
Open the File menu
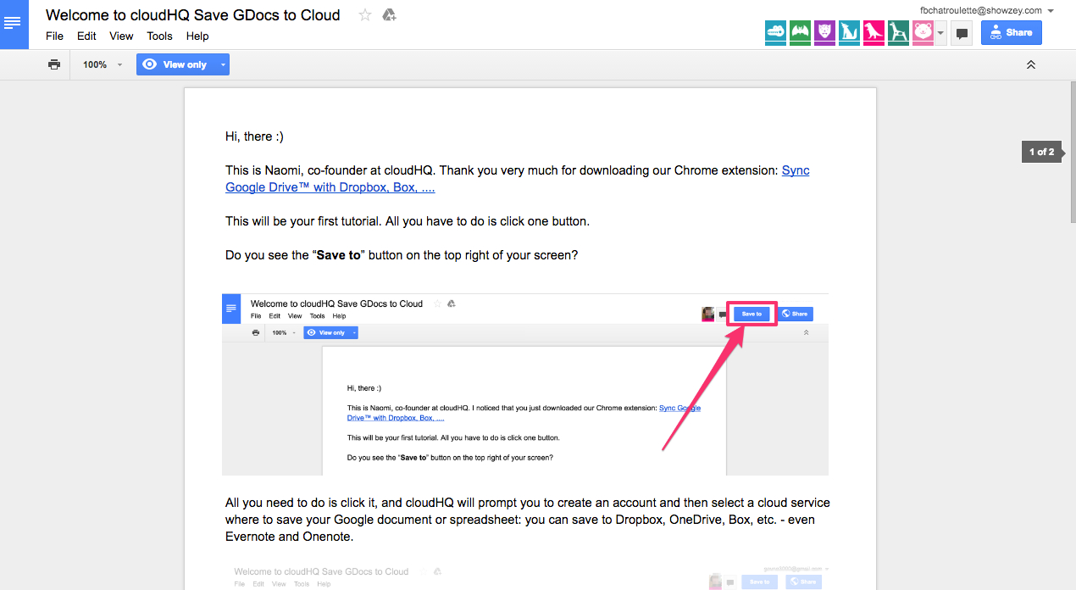54,36
